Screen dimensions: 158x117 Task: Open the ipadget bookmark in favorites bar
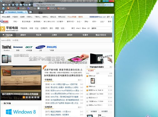42,8
